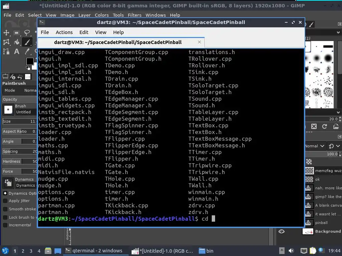This screenshot has width=342, height=256.
Task: Adjust the Aspect Ratio slider
Action: click(x=20, y=131)
